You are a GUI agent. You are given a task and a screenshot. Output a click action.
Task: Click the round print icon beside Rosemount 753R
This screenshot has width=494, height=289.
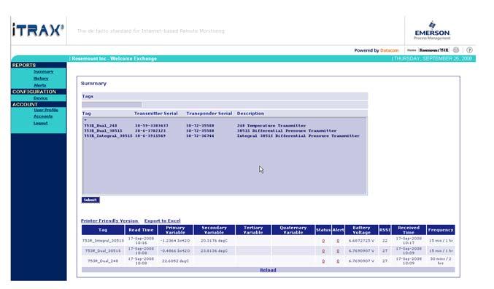(455, 50)
